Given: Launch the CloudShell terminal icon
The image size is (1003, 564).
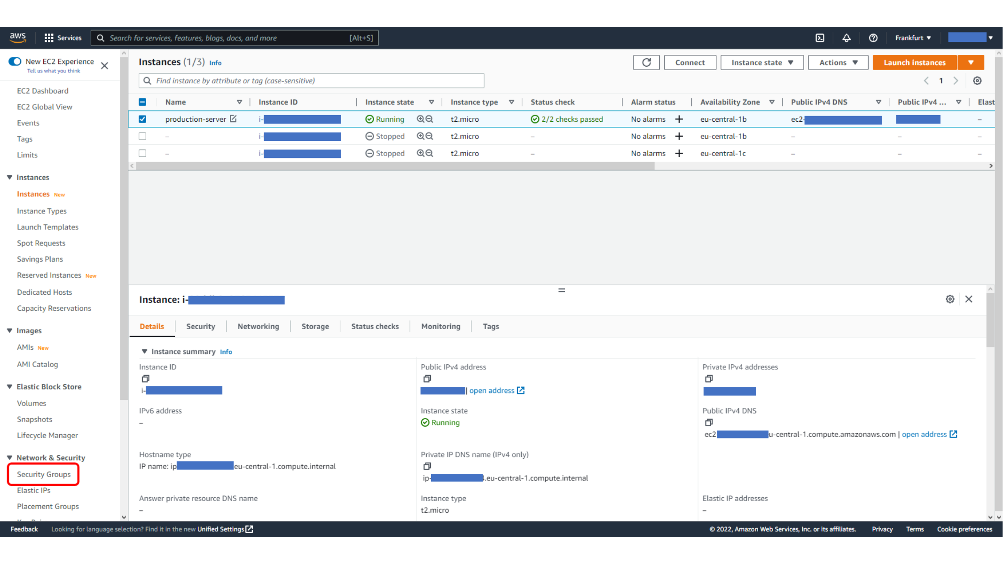Looking at the screenshot, I should click(820, 38).
